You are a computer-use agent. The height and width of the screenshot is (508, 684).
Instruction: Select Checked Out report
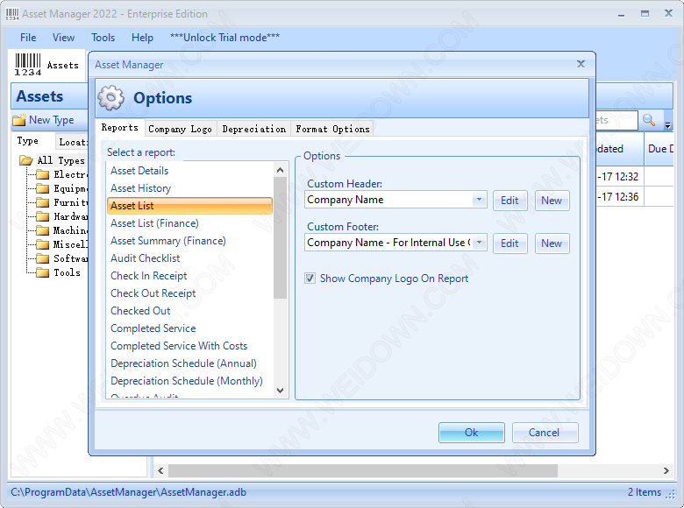click(x=189, y=311)
